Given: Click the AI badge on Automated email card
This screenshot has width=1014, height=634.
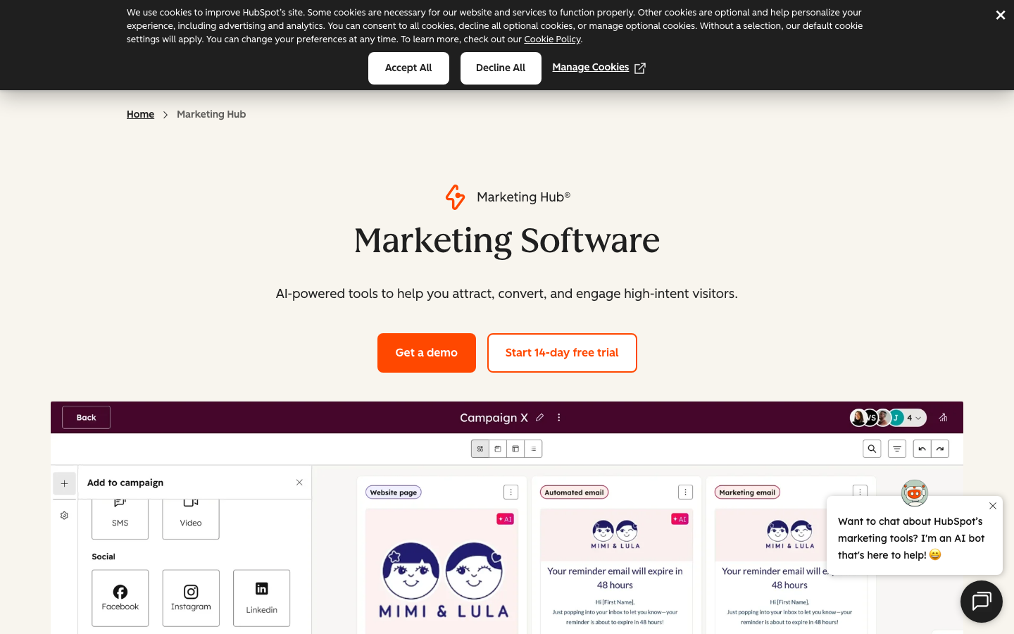Looking at the screenshot, I should pyautogui.click(x=680, y=519).
